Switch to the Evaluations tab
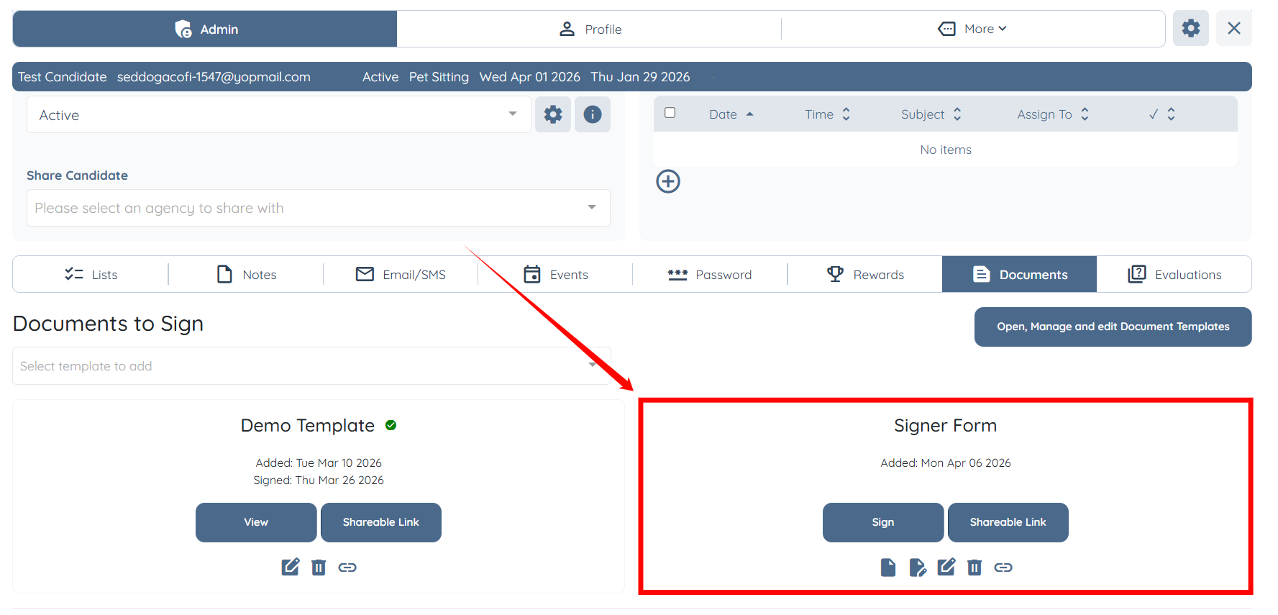1278x615 pixels. (x=1174, y=274)
